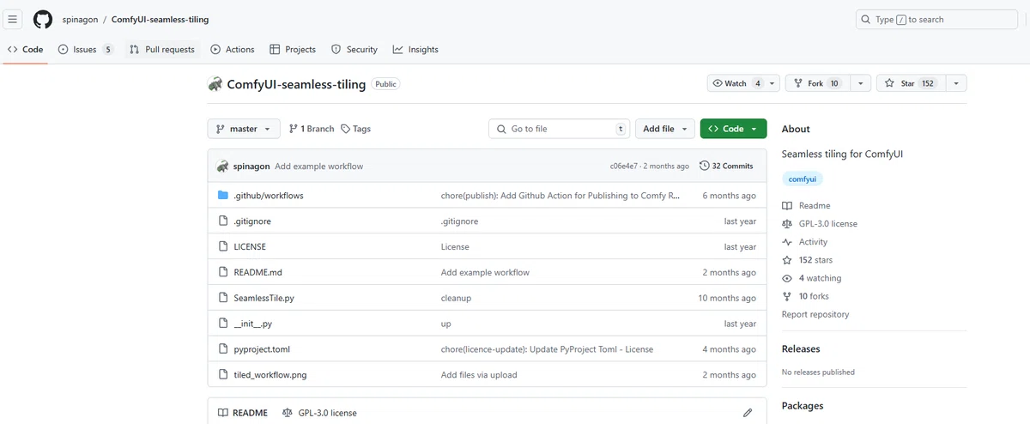This screenshot has height=424, width=1030.
Task: Open the Issues count badge 5
Action: [x=107, y=50]
